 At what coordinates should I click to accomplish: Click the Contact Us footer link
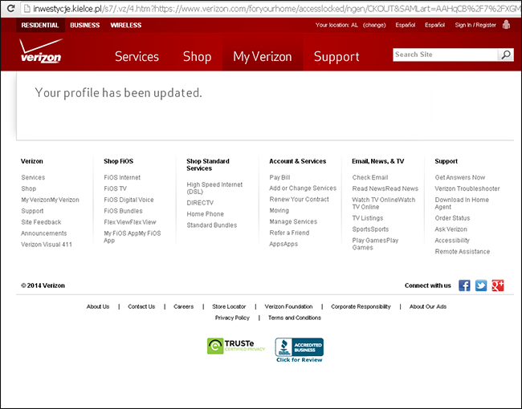point(141,306)
